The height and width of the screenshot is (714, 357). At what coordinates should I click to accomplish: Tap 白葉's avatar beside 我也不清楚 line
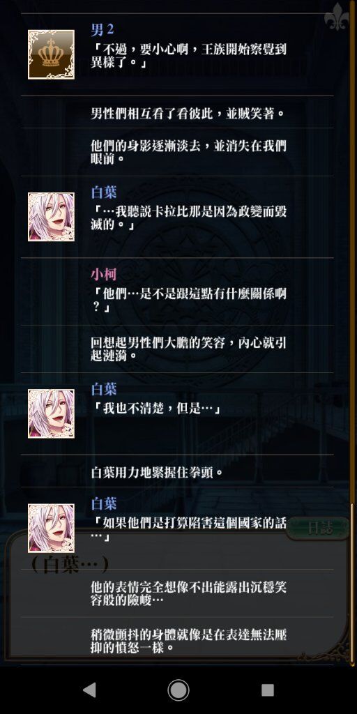pos(51,413)
